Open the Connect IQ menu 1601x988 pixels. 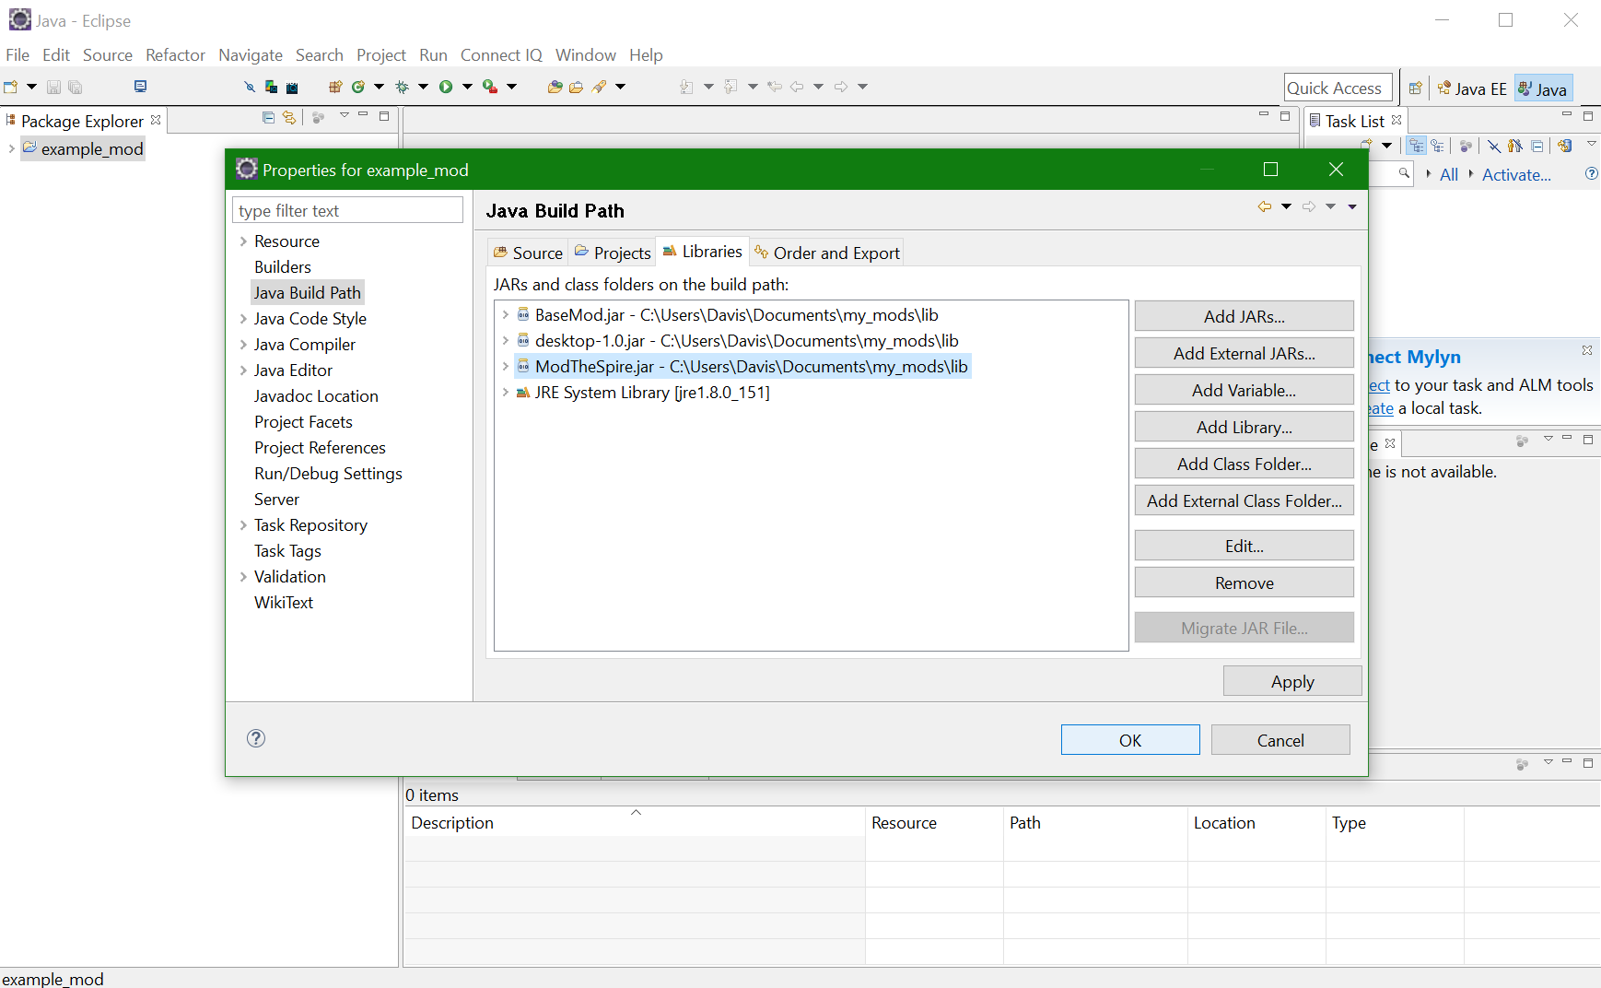(x=501, y=55)
